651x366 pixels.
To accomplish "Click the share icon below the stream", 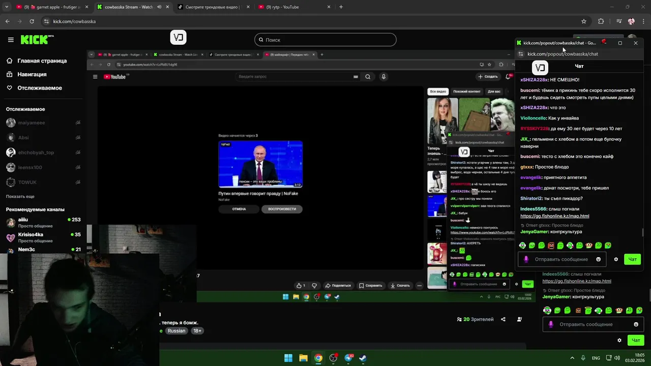I will (x=503, y=319).
